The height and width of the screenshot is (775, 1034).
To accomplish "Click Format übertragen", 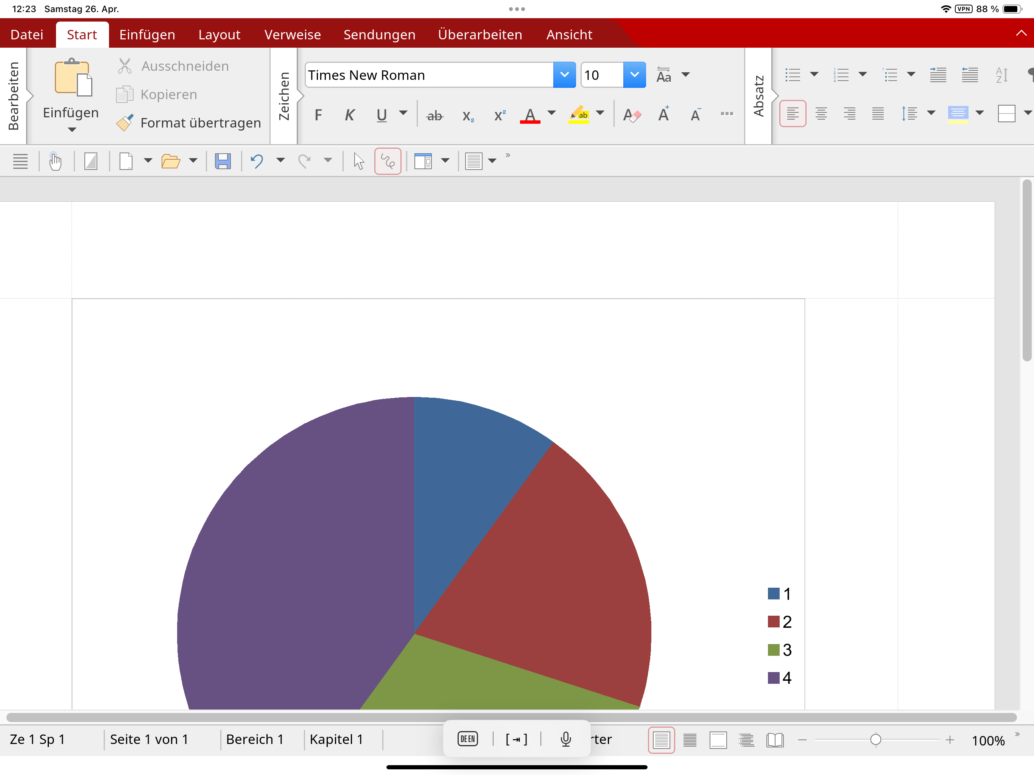I will click(x=189, y=123).
